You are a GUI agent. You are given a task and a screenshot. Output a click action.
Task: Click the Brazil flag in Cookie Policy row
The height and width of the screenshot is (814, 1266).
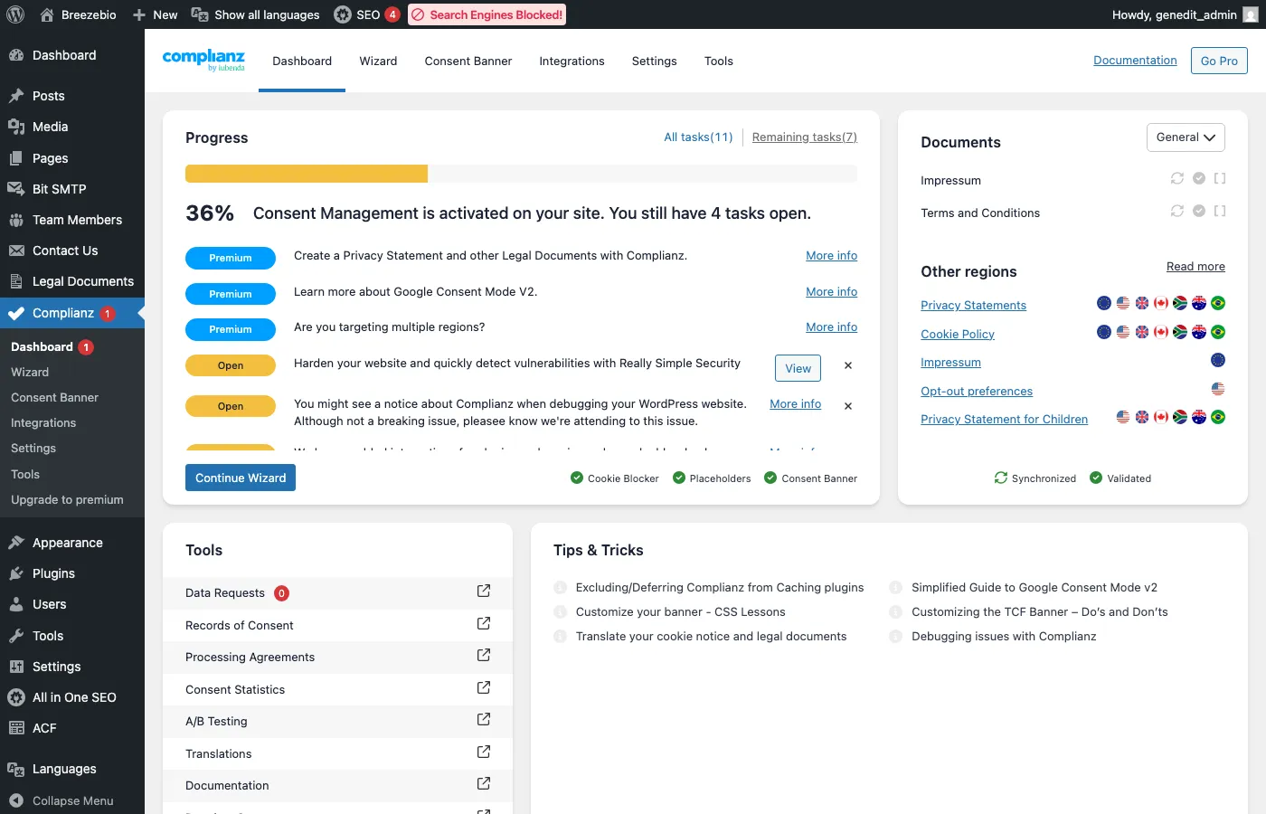point(1218,332)
